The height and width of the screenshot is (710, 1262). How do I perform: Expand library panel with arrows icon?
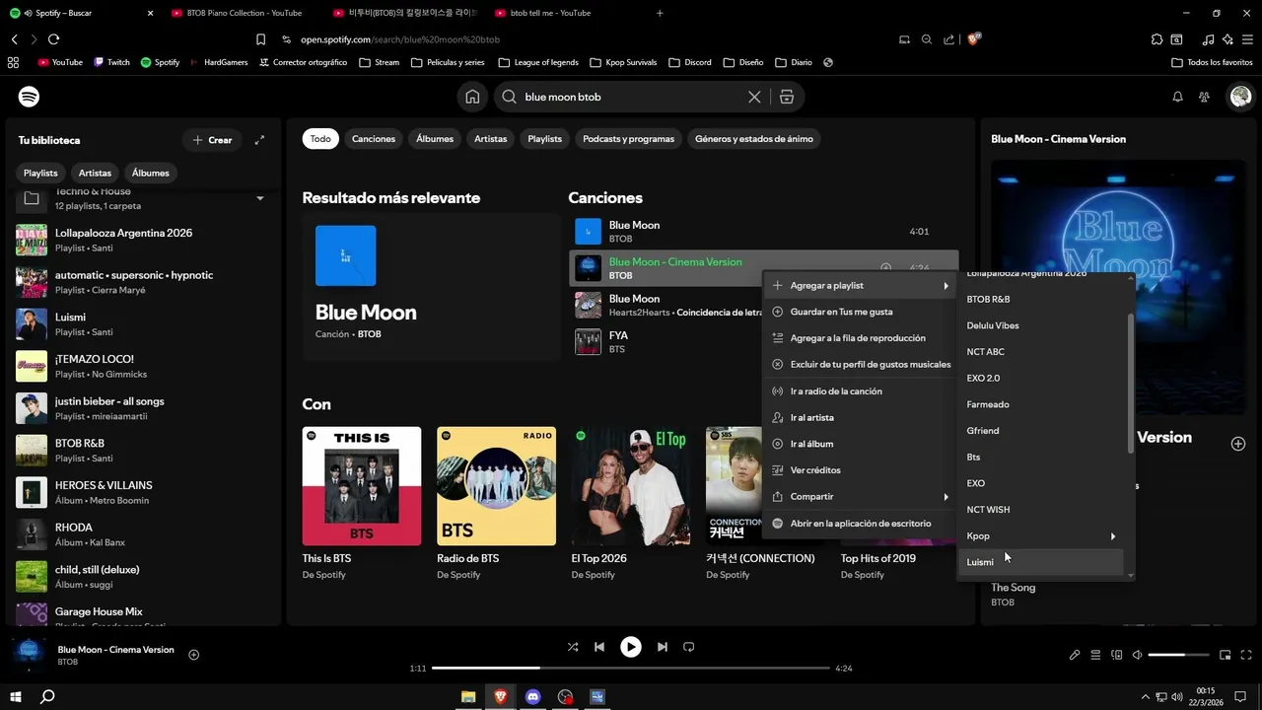click(259, 140)
